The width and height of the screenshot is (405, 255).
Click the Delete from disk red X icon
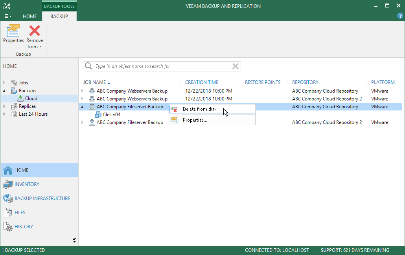pyautogui.click(x=174, y=109)
